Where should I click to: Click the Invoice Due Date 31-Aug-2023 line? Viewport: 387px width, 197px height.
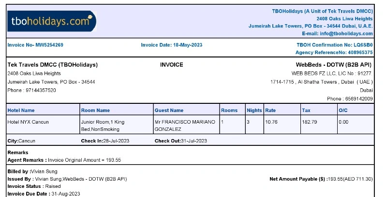pos(44,194)
